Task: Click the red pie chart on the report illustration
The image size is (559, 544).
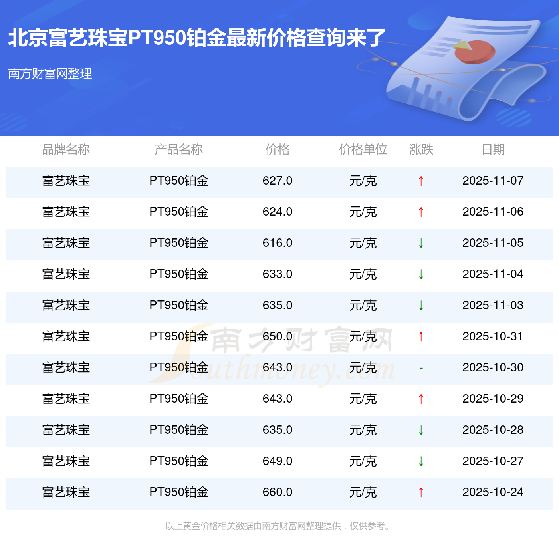Action: [x=475, y=52]
